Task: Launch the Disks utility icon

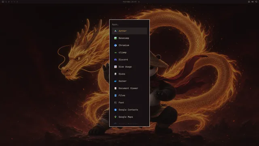Action: [115, 74]
